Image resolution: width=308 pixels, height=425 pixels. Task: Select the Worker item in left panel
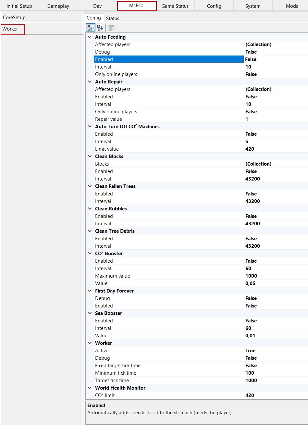point(13,29)
